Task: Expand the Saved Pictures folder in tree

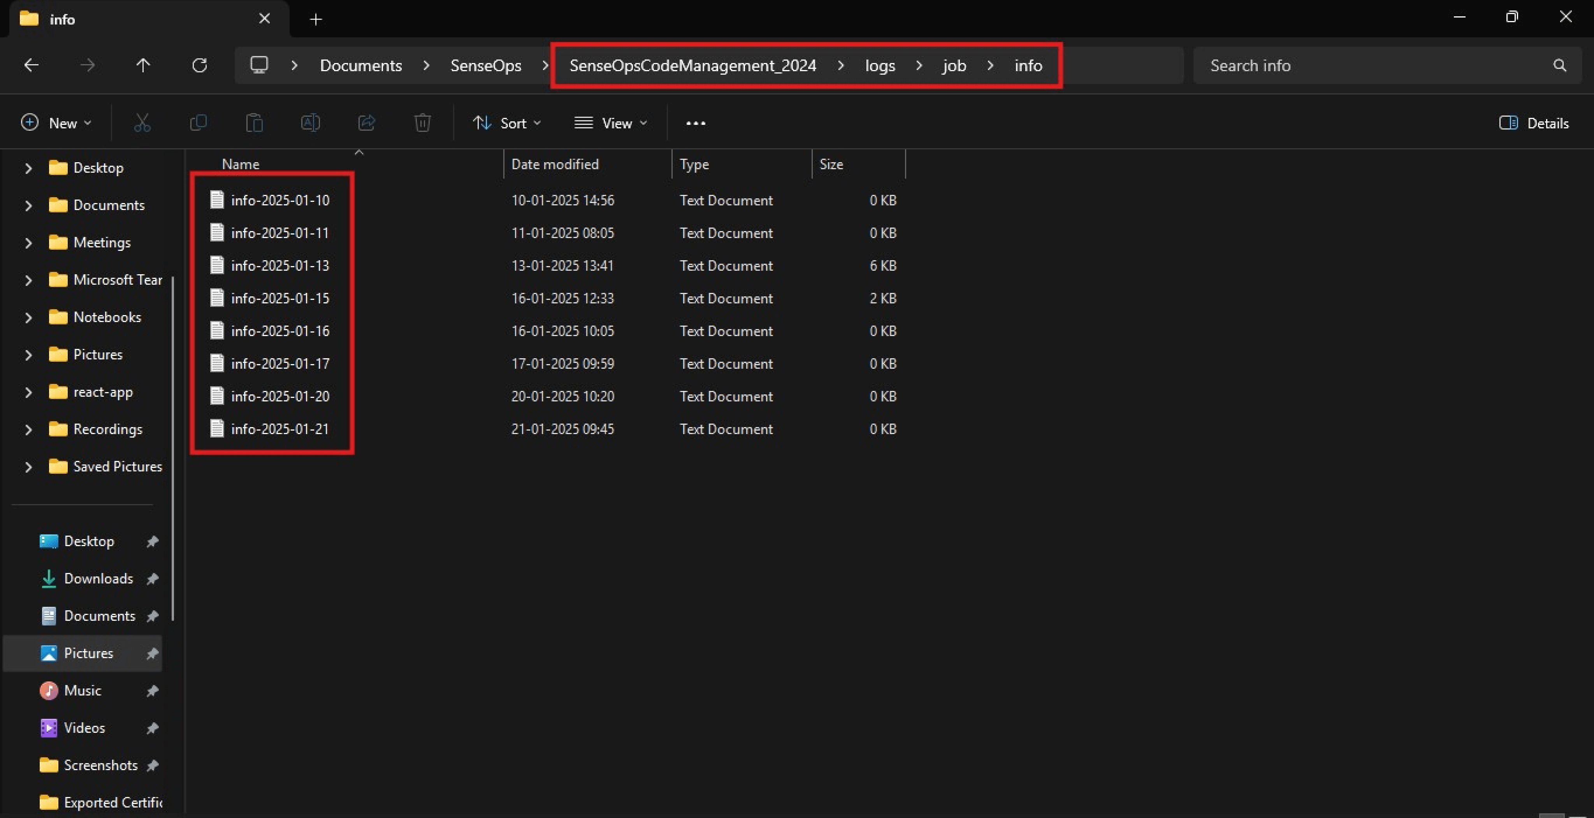Action: (28, 467)
